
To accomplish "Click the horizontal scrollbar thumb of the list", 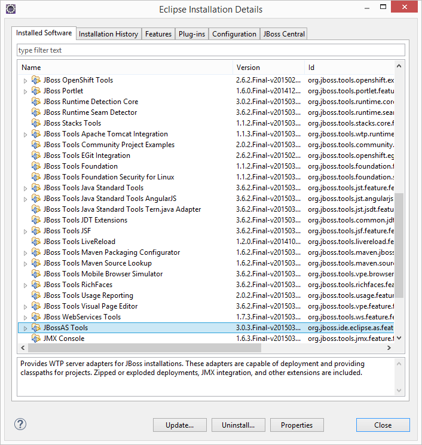I will (x=145, y=348).
